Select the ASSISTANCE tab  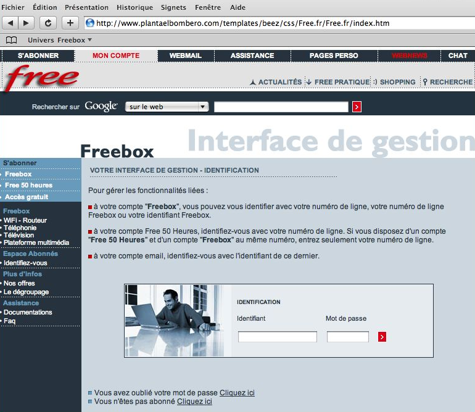point(252,56)
